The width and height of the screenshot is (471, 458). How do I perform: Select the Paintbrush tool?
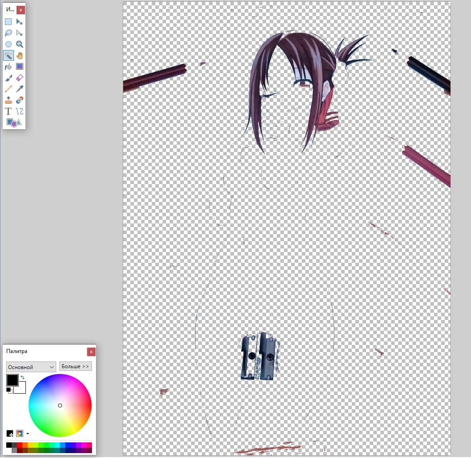click(8, 78)
